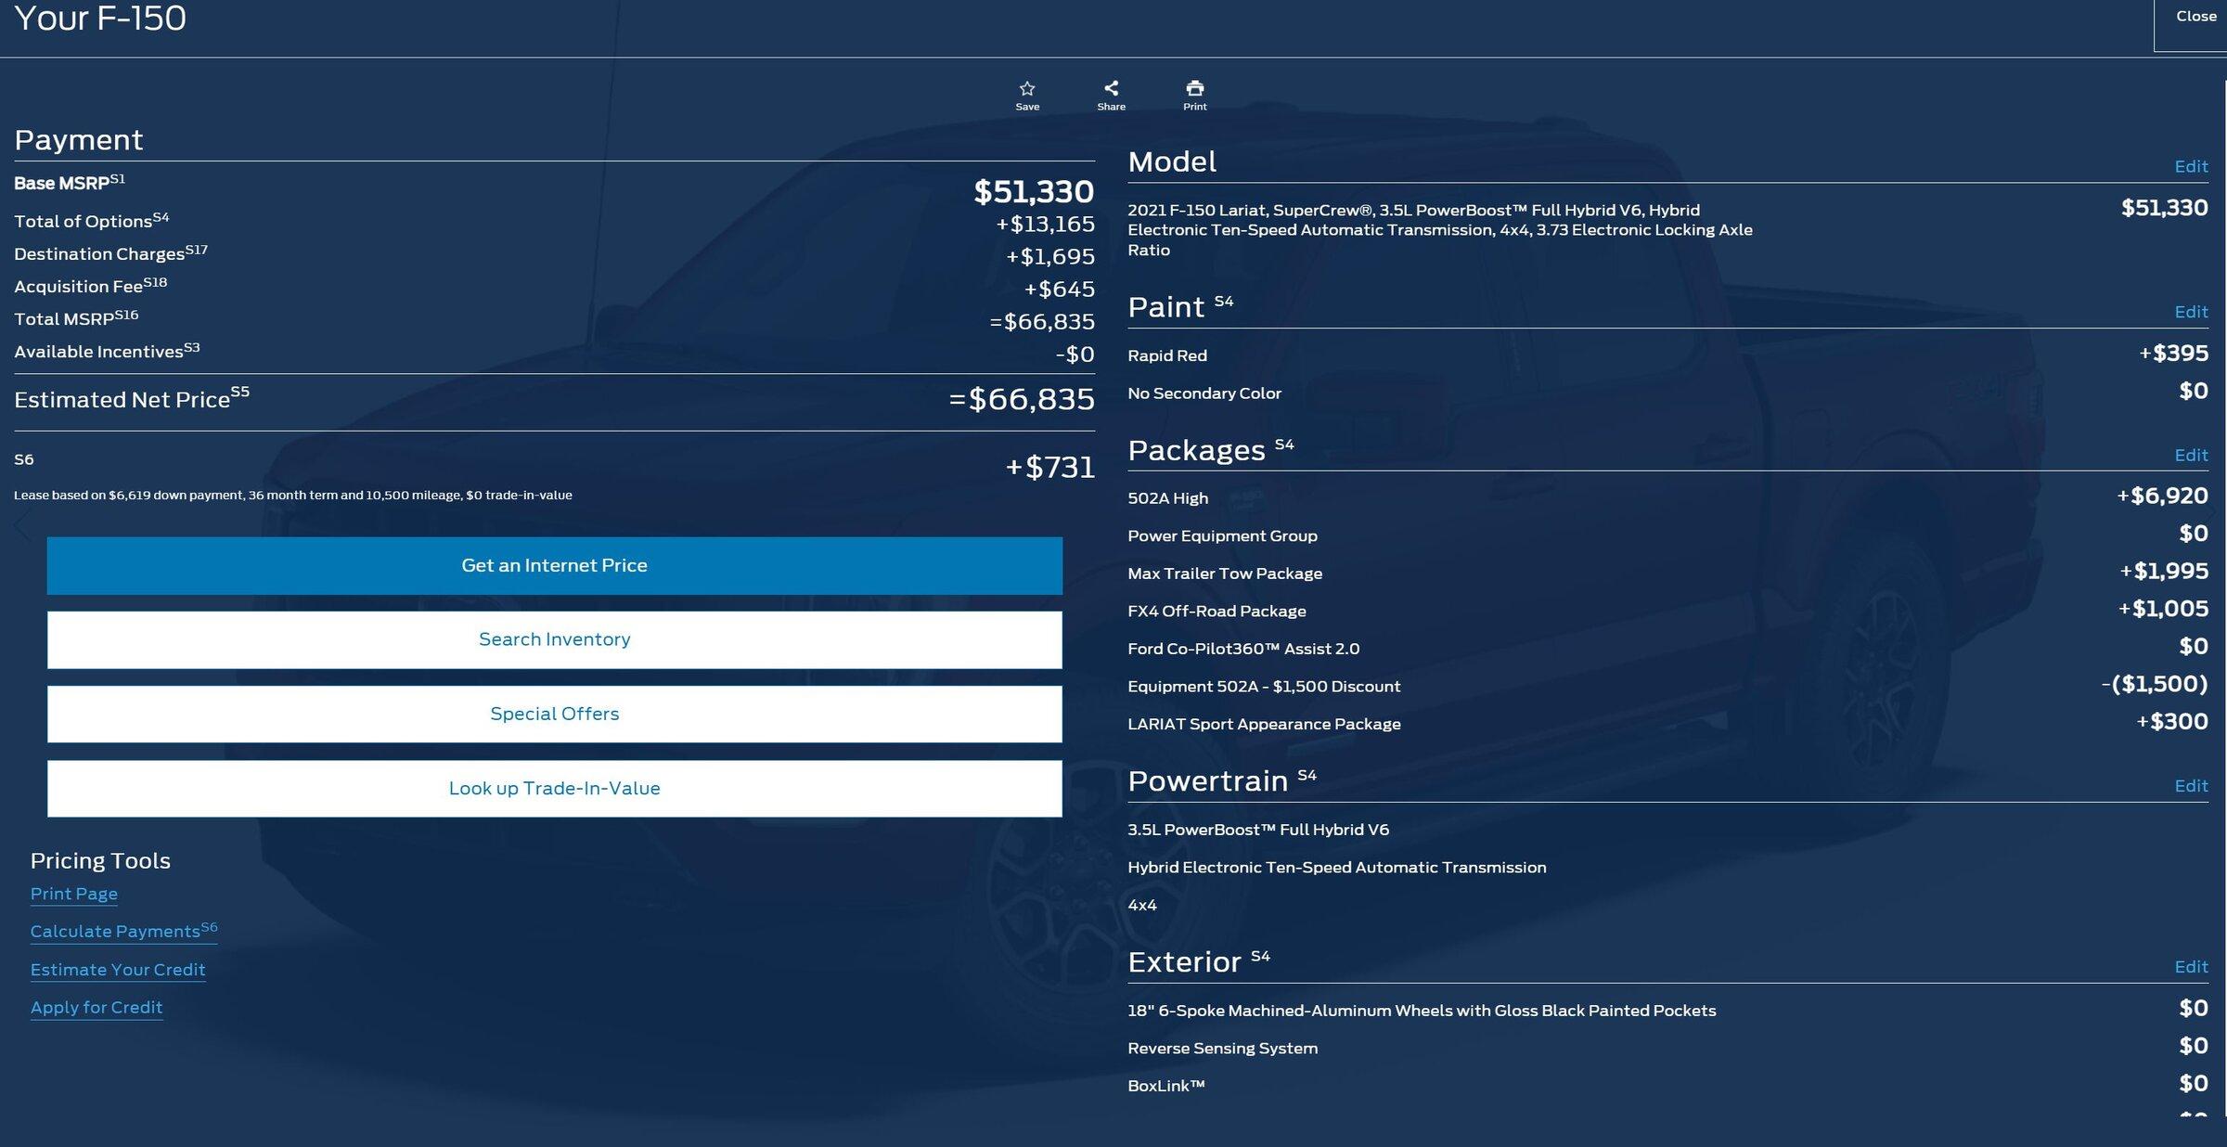Open the Print Page link
Viewport: 2227px width, 1147px height.
pyautogui.click(x=74, y=894)
